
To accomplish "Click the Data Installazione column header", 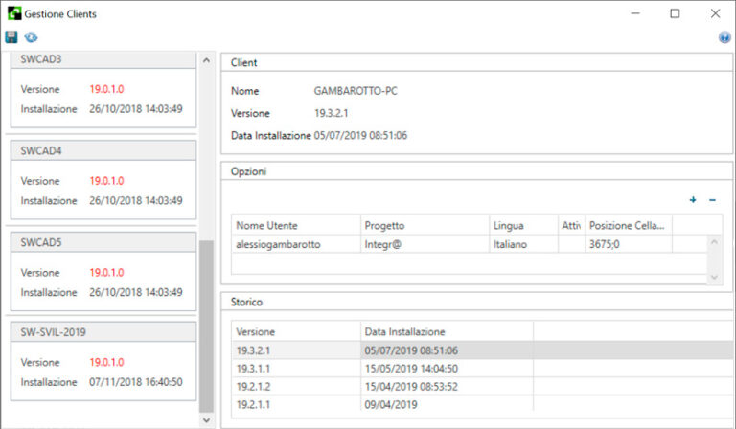I will 446,331.
